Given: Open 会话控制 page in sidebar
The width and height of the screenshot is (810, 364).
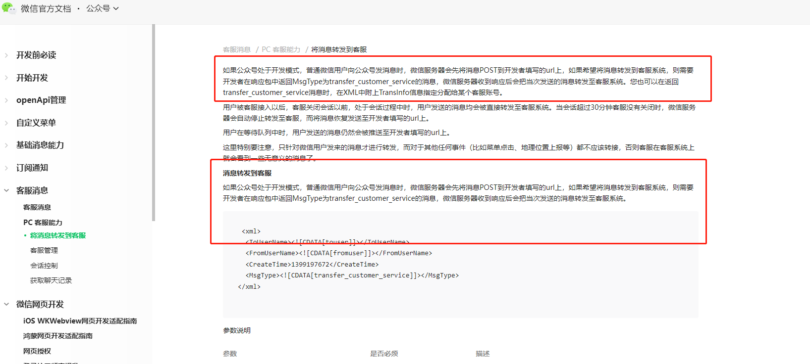Looking at the screenshot, I should tap(44, 266).
